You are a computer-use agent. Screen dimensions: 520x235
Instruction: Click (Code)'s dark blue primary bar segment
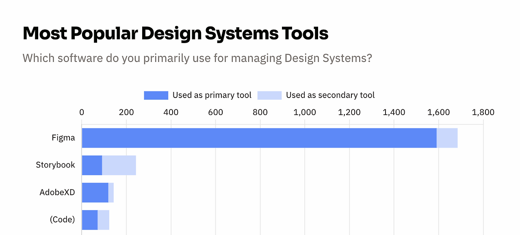point(90,220)
